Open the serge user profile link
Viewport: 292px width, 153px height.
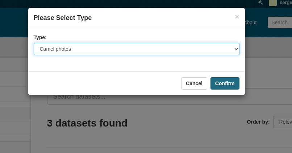tap(286, 3)
